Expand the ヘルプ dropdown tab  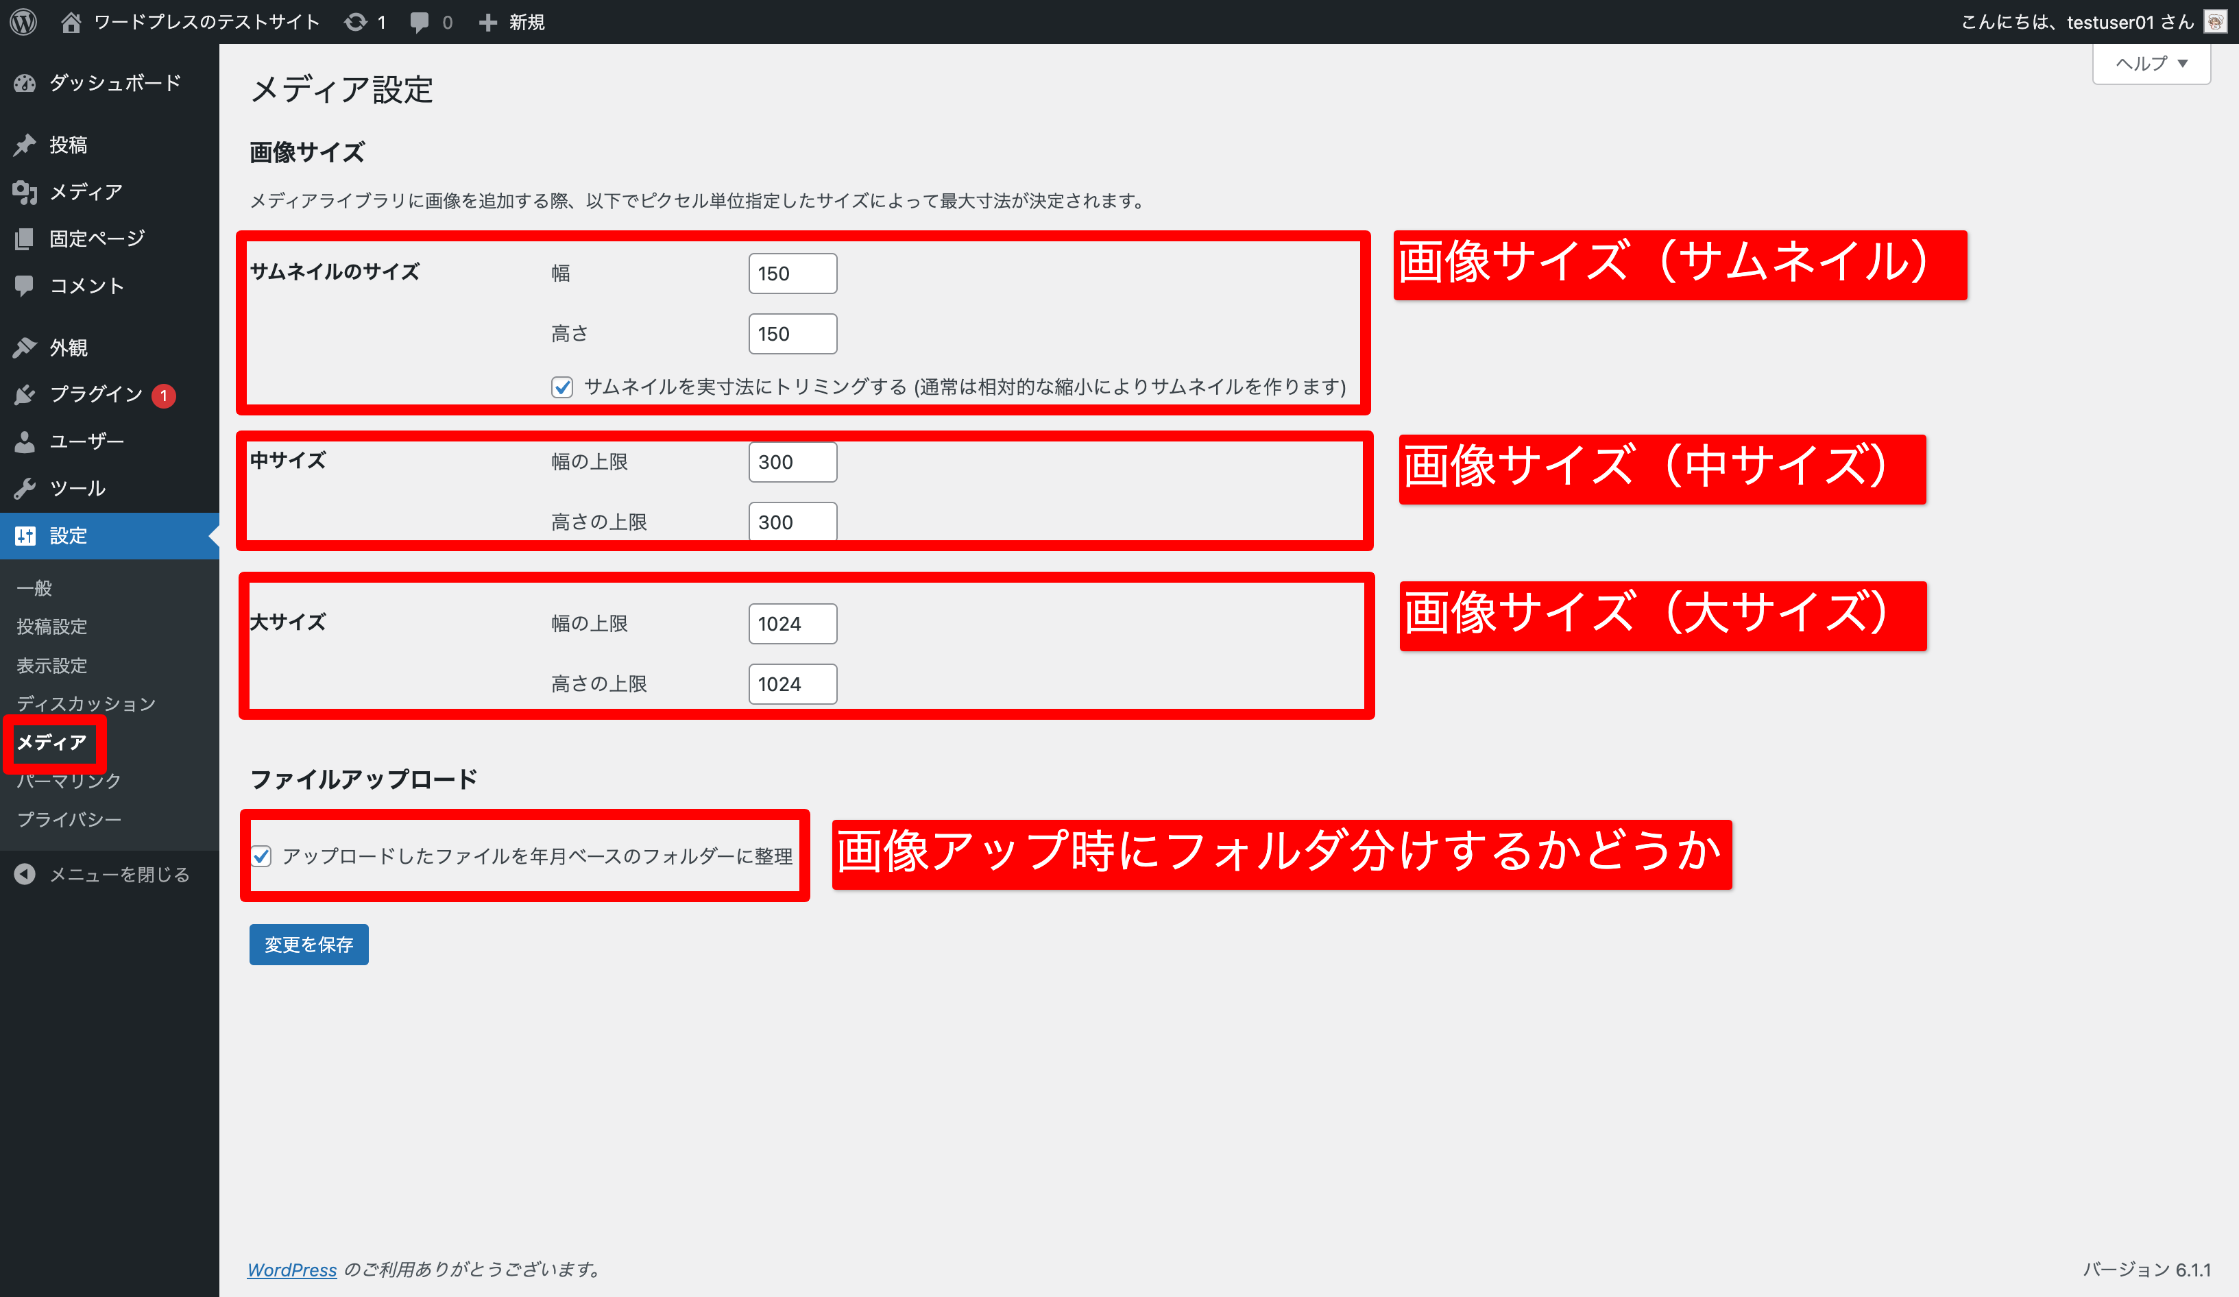click(x=2151, y=63)
